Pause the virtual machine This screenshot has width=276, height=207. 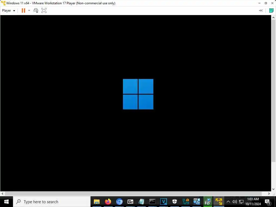(x=23, y=11)
